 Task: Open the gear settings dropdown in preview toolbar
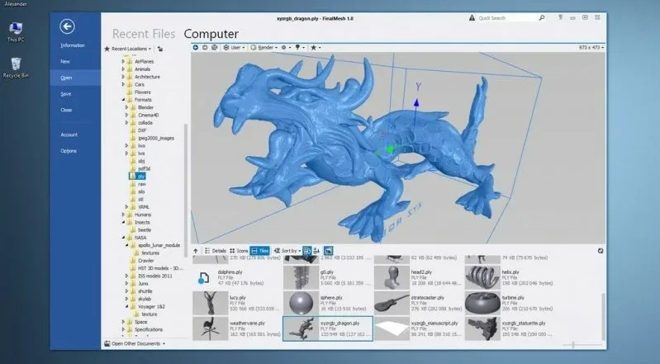(287, 48)
